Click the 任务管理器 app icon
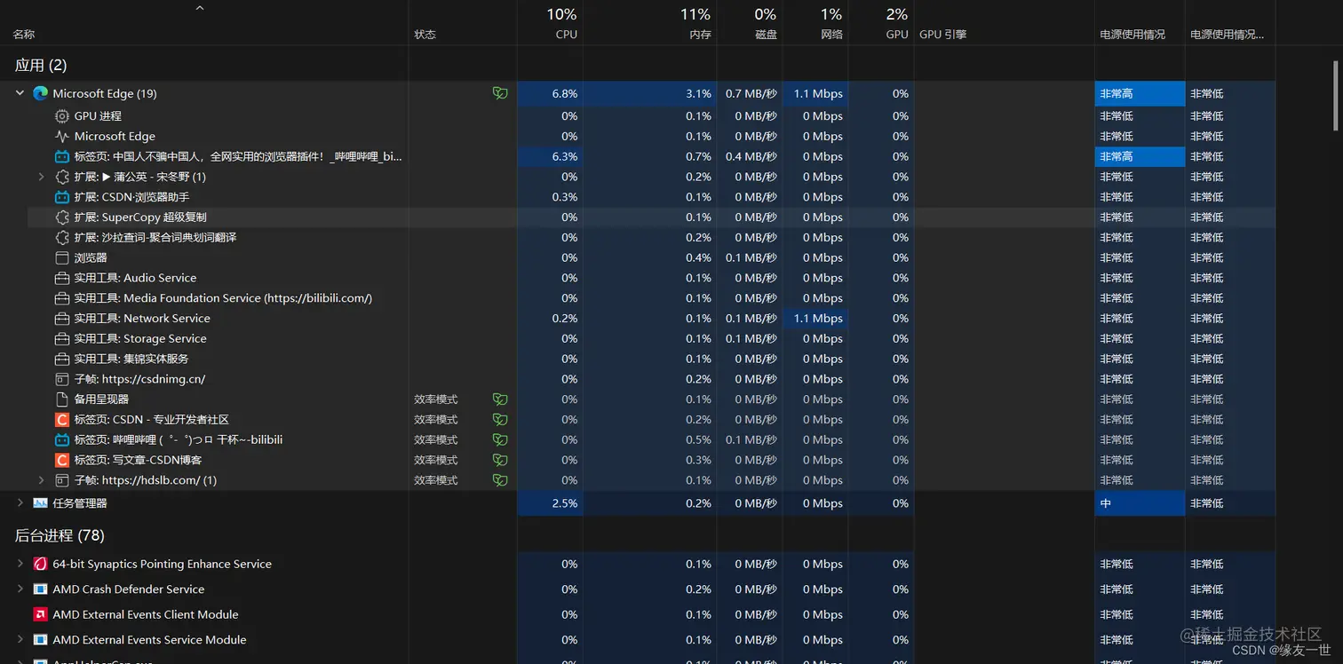 pos(40,503)
